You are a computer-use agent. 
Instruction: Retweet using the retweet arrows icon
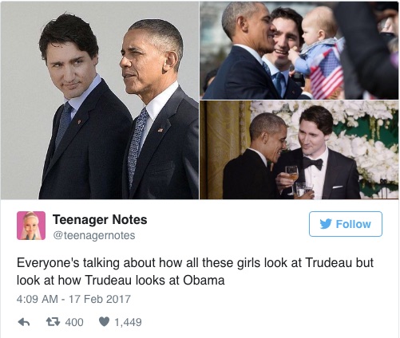tap(53, 322)
